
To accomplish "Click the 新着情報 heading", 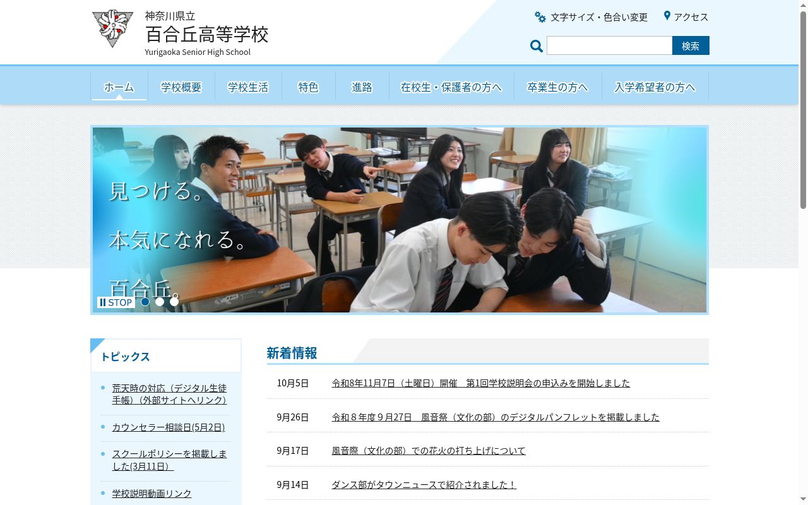I will click(292, 353).
